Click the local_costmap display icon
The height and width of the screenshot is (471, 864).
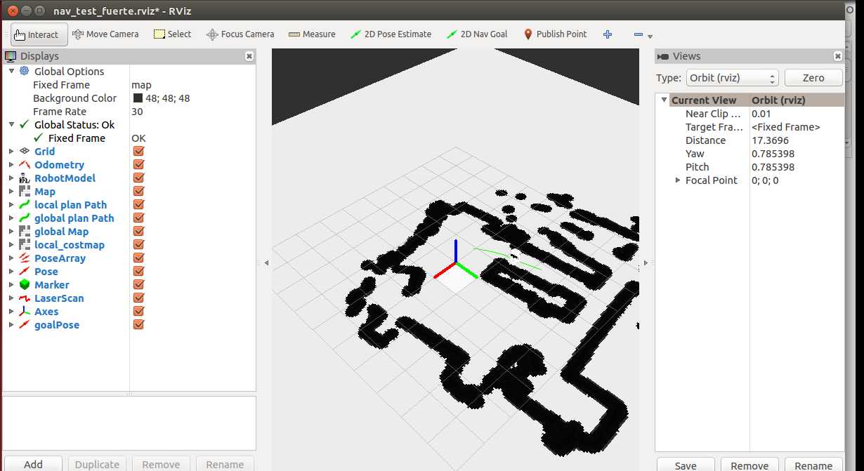pyautogui.click(x=24, y=245)
